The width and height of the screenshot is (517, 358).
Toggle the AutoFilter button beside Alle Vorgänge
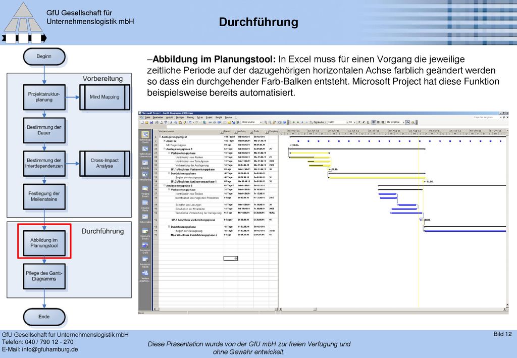pyautogui.click(x=407, y=122)
